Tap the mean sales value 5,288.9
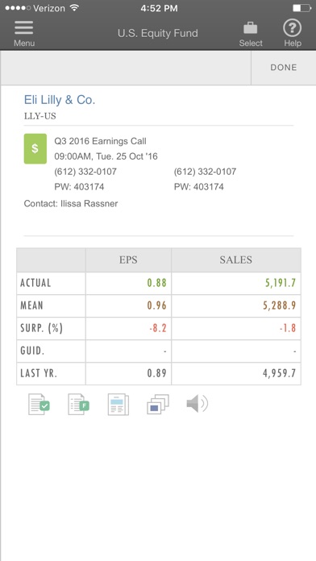This screenshot has width=316, height=561. pyautogui.click(x=280, y=305)
